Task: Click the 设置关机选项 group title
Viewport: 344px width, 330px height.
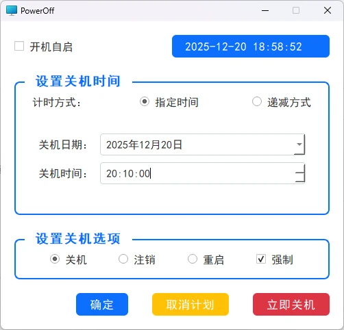Action: (x=78, y=238)
